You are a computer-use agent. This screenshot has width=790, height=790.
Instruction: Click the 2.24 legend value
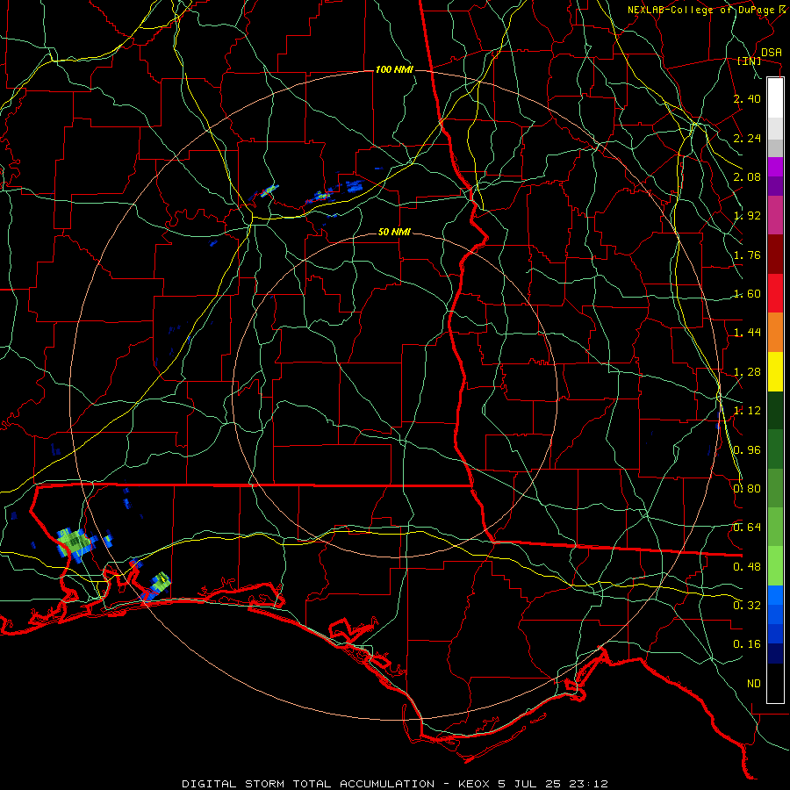point(747,138)
